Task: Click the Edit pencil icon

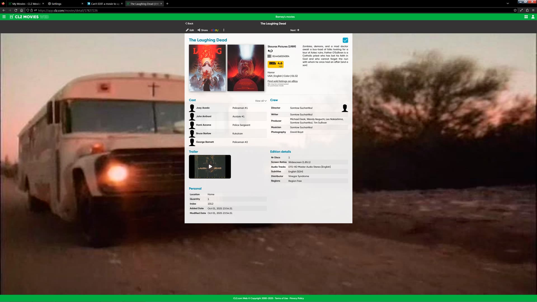Action: 187,30
